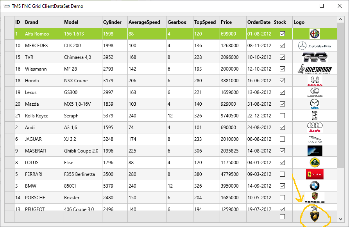Click the "MX5 1,8-16V" model cell
The image size is (349, 227).
click(82, 104)
